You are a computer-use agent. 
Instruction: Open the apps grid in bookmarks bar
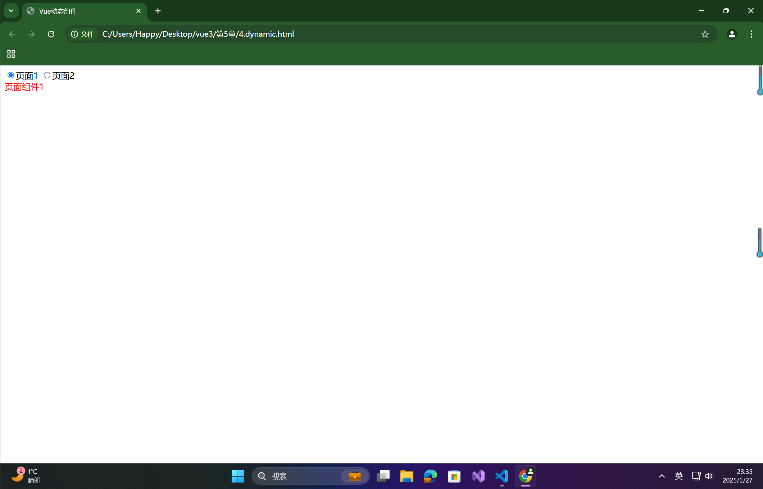coord(11,54)
